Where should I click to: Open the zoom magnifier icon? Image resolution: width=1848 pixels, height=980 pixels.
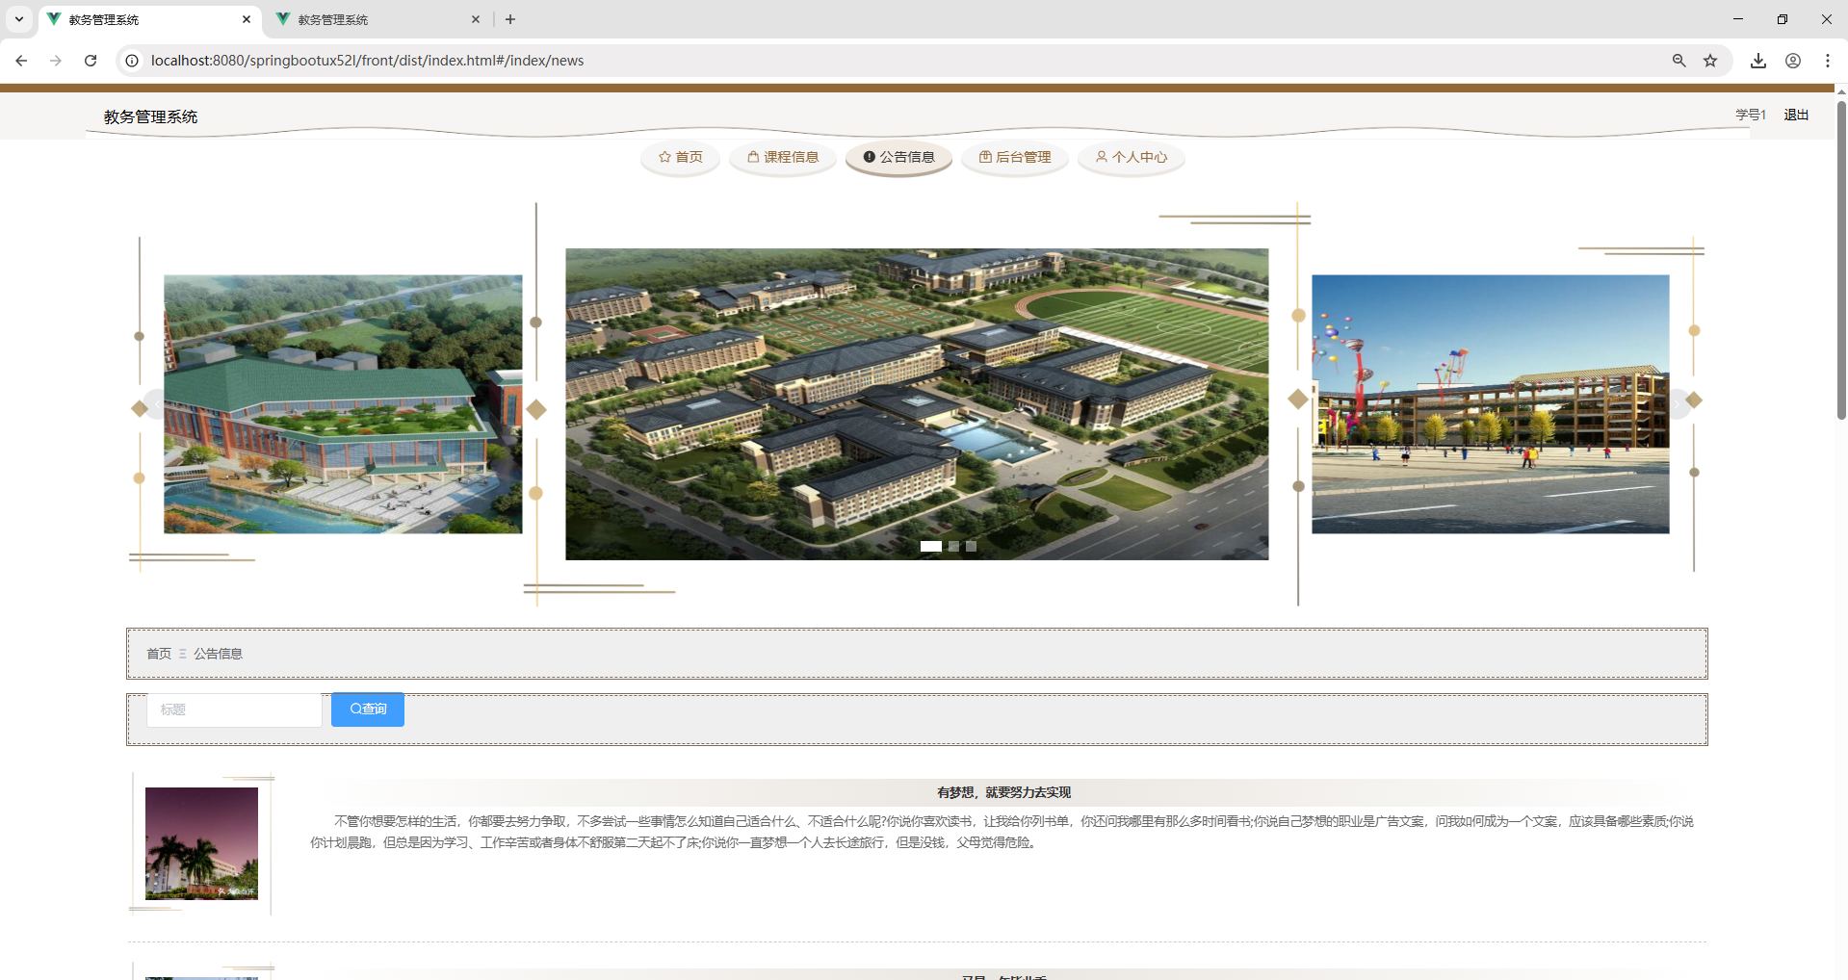pyautogui.click(x=1679, y=61)
